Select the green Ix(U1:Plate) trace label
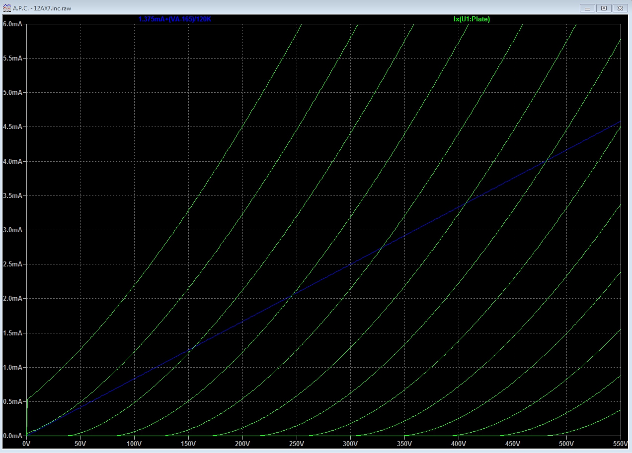The image size is (632, 453). click(x=468, y=19)
